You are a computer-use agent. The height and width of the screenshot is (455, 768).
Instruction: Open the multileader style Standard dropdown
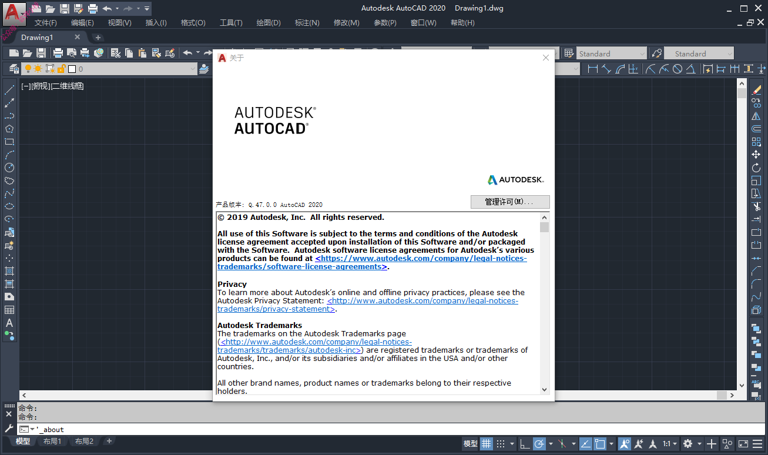tap(729, 53)
